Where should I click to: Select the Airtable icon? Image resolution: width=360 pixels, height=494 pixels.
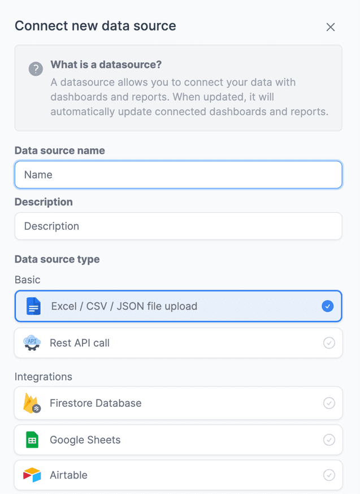(32, 475)
